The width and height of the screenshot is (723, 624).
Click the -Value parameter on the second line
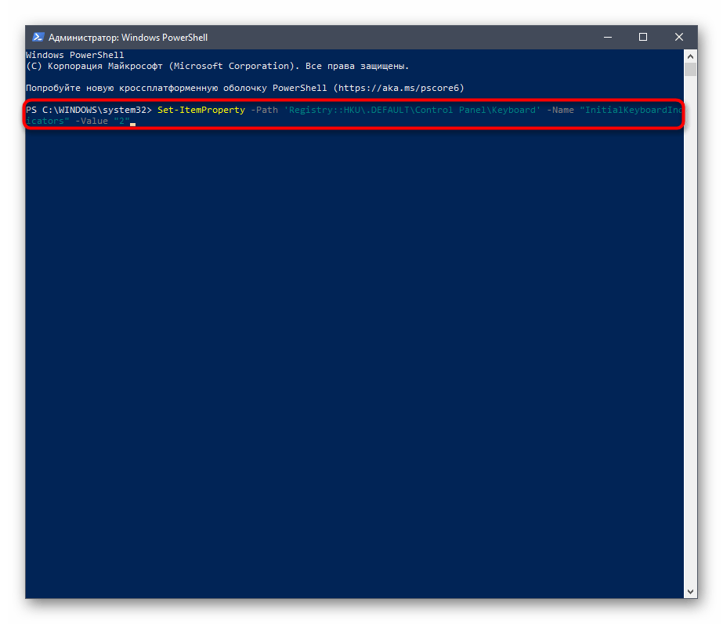92,121
